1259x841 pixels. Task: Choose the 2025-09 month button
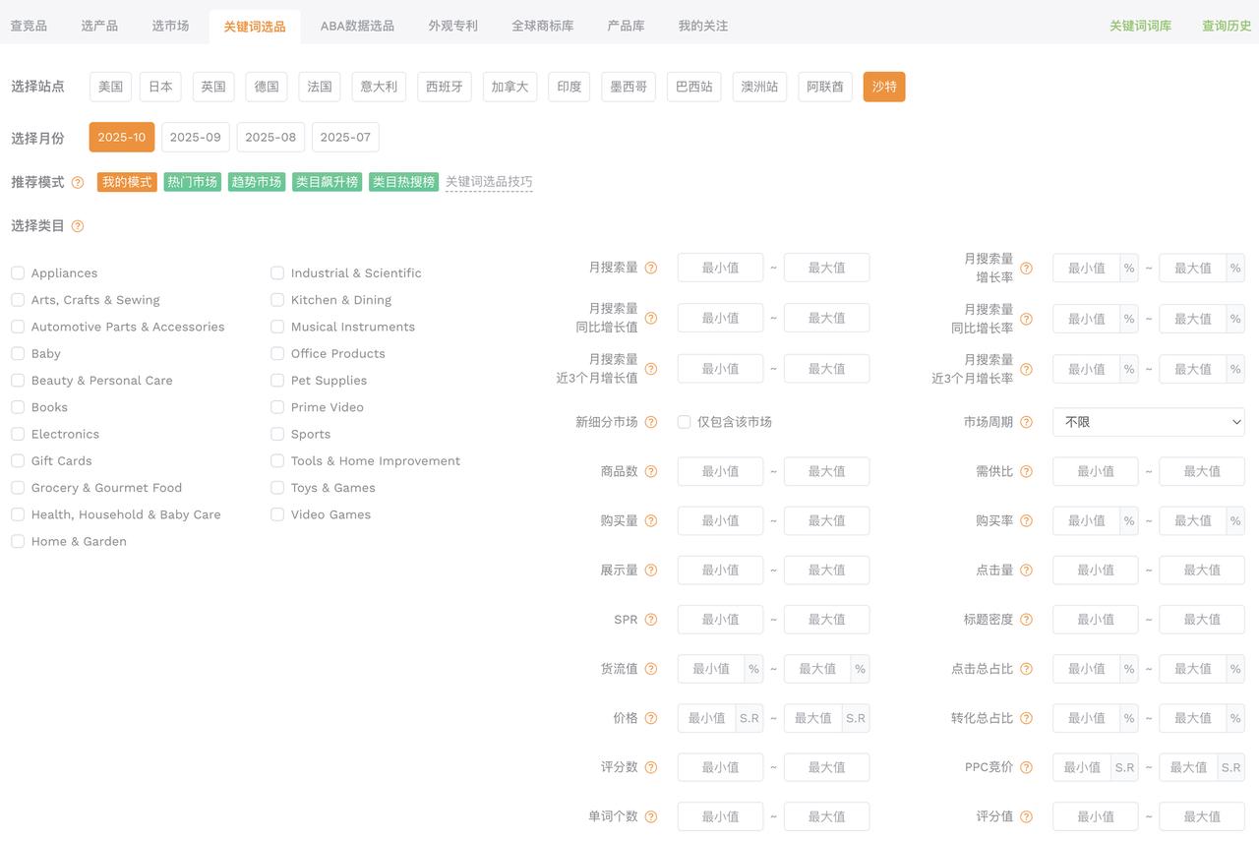pyautogui.click(x=195, y=138)
